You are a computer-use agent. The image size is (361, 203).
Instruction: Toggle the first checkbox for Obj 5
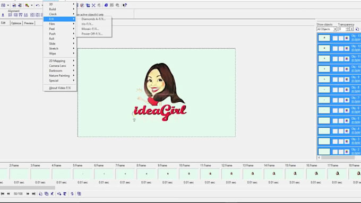point(335,121)
